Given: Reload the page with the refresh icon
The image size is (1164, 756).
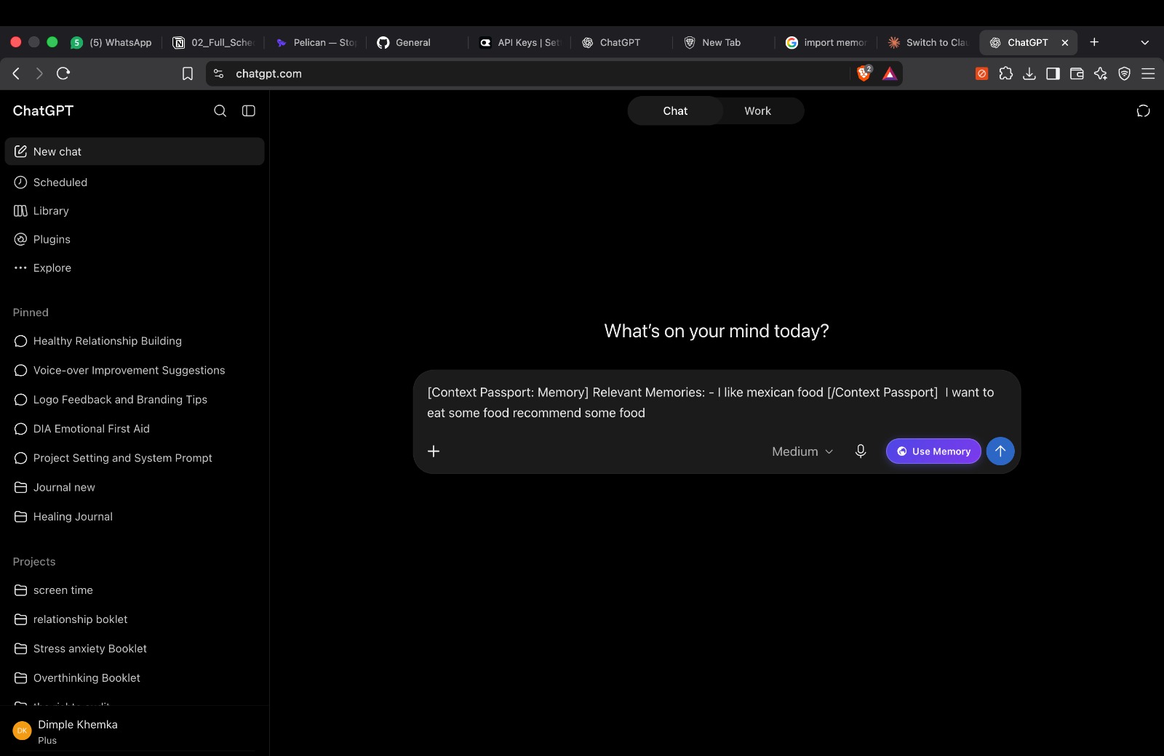Looking at the screenshot, I should tap(63, 73).
